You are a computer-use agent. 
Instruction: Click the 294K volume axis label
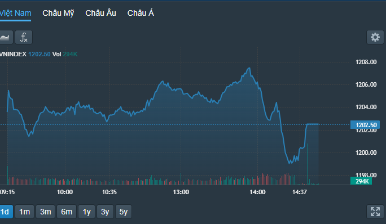point(361,181)
